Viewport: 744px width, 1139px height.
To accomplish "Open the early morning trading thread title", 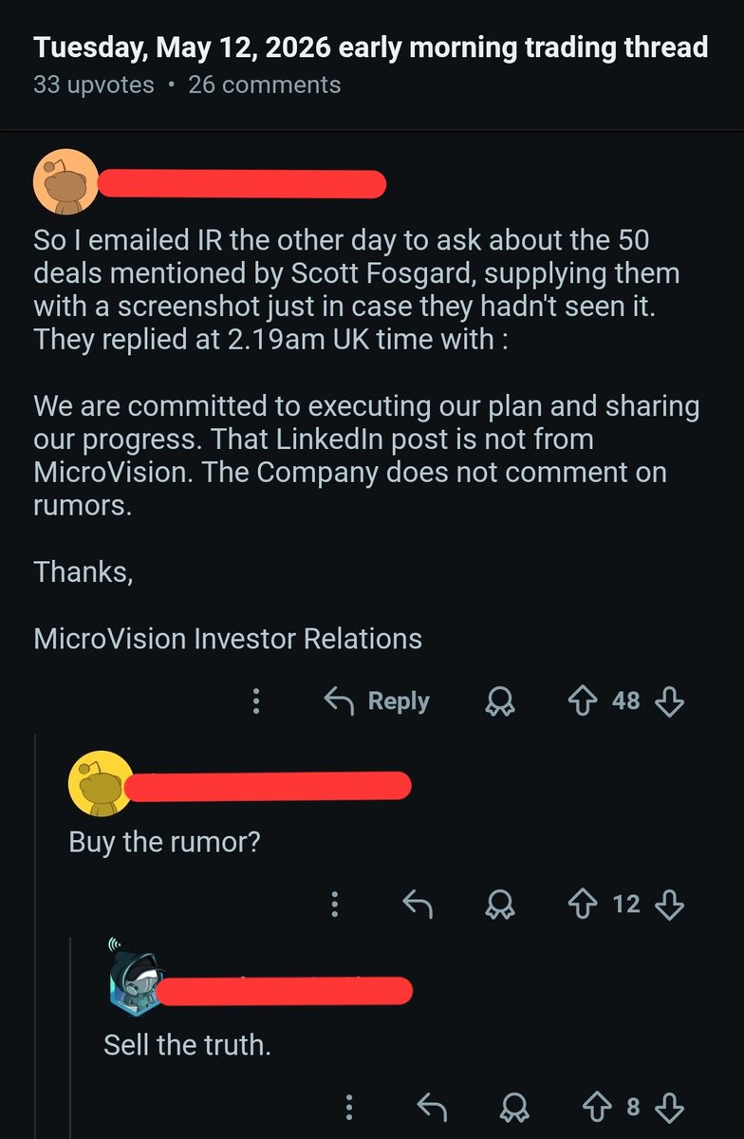I will 371,47.
